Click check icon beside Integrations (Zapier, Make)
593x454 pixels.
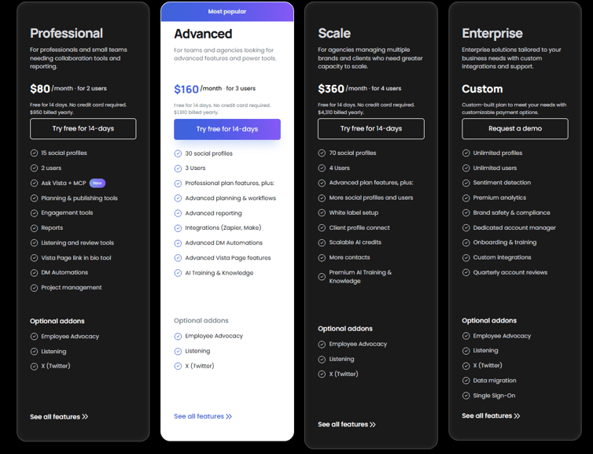(x=178, y=228)
